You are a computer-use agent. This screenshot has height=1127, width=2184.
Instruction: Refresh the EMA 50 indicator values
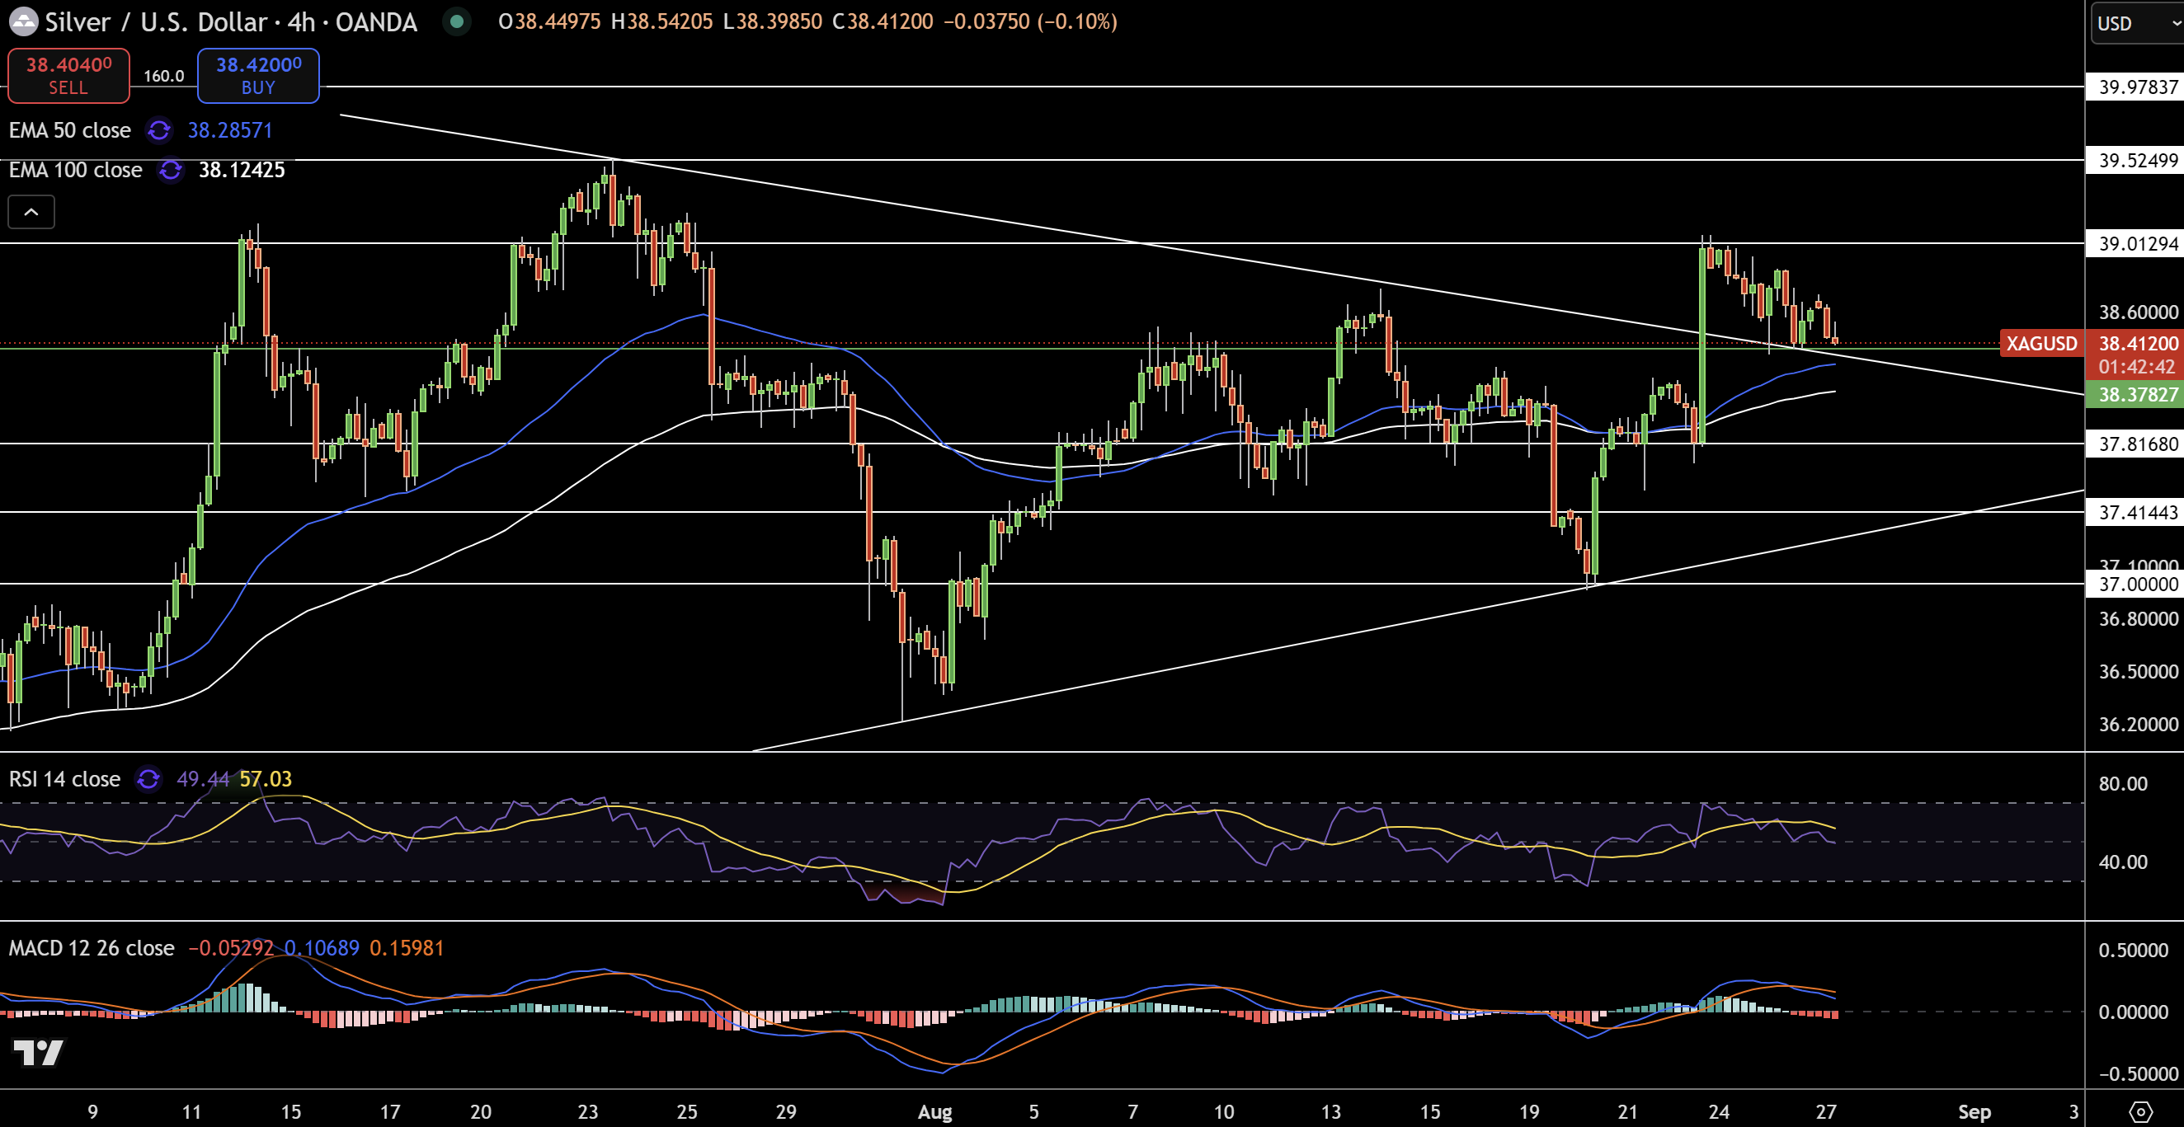click(158, 130)
